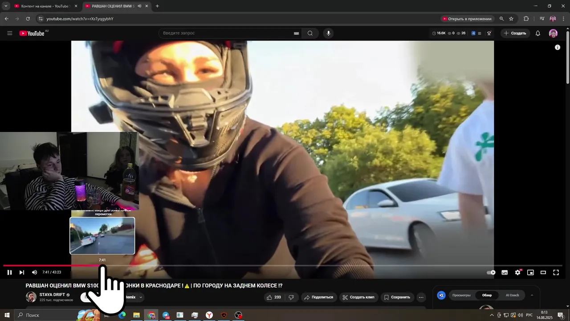The image size is (570, 321).
Task: Mute the video volume speaker icon
Action: tap(34, 272)
